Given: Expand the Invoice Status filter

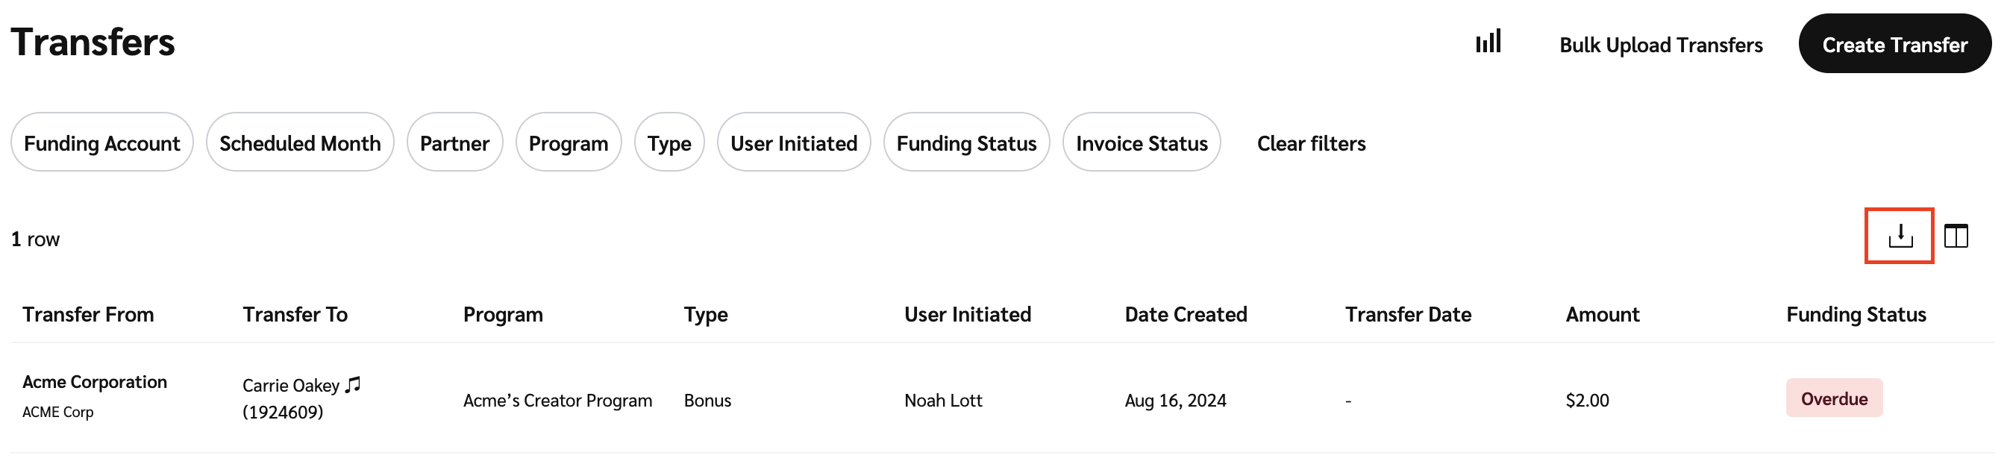Looking at the screenshot, I should pyautogui.click(x=1141, y=142).
